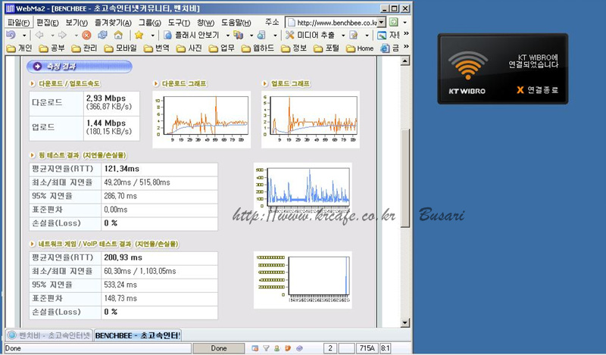Viewport: 606px width, 355px height.
Task: Click the green user status bar icon
Action: pyautogui.click(x=276, y=348)
